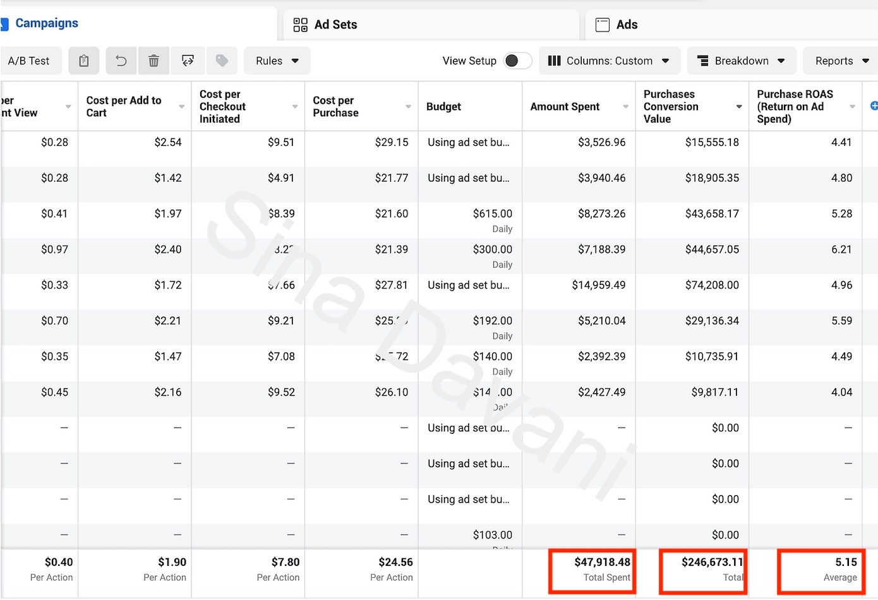Image resolution: width=878 pixels, height=600 pixels.
Task: Click the A/B Test button
Action: tap(29, 61)
